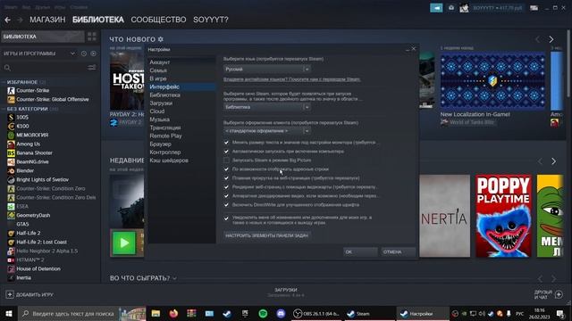
Task: Open the ЧТО НОВОГО settings gear
Action: click(161, 39)
